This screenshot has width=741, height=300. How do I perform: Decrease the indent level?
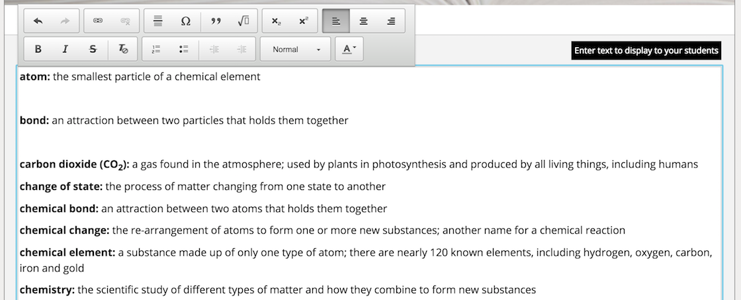point(214,49)
